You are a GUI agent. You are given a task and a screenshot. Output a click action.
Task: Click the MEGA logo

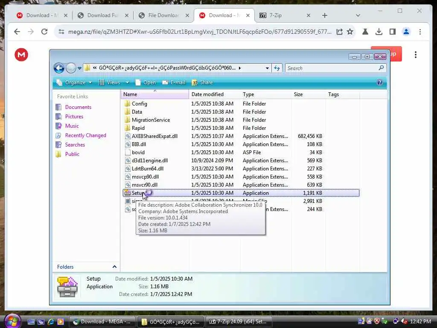coord(21,55)
